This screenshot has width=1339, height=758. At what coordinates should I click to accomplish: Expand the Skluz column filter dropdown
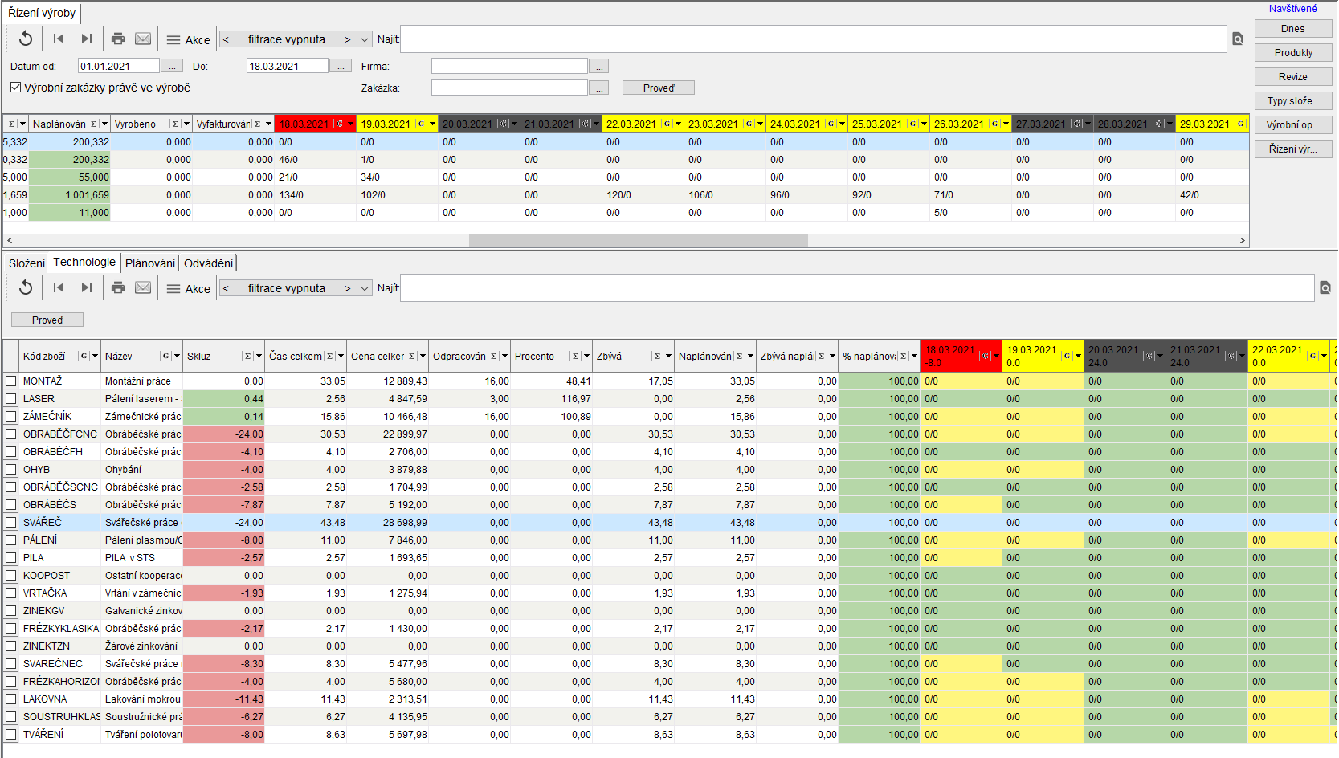click(259, 357)
